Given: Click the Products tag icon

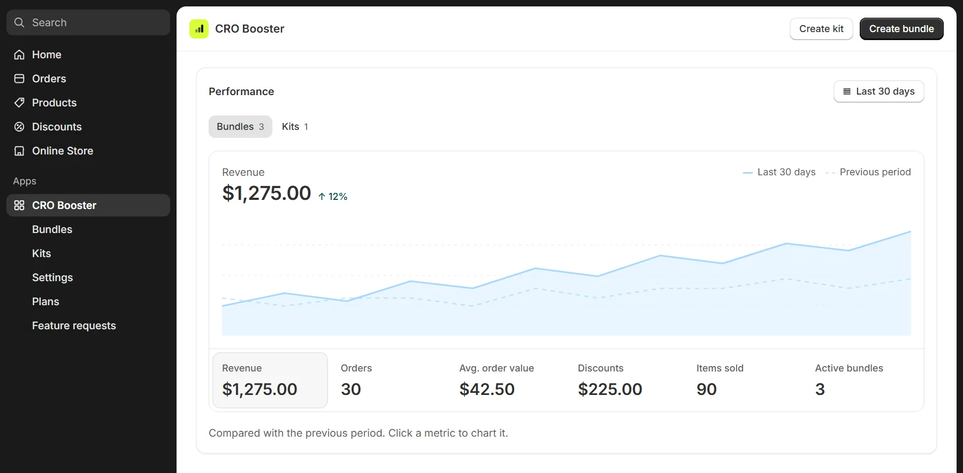Looking at the screenshot, I should 19,103.
